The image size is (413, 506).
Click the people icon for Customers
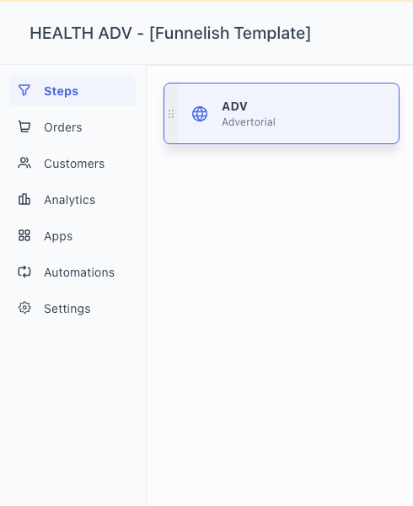(x=24, y=163)
